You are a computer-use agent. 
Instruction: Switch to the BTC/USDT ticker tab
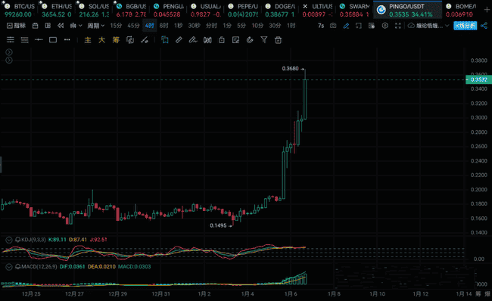[20, 10]
